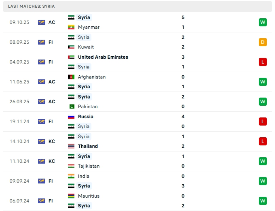Click the Thailand flag icon
Viewport: 275px width, 211px height.
(71, 146)
